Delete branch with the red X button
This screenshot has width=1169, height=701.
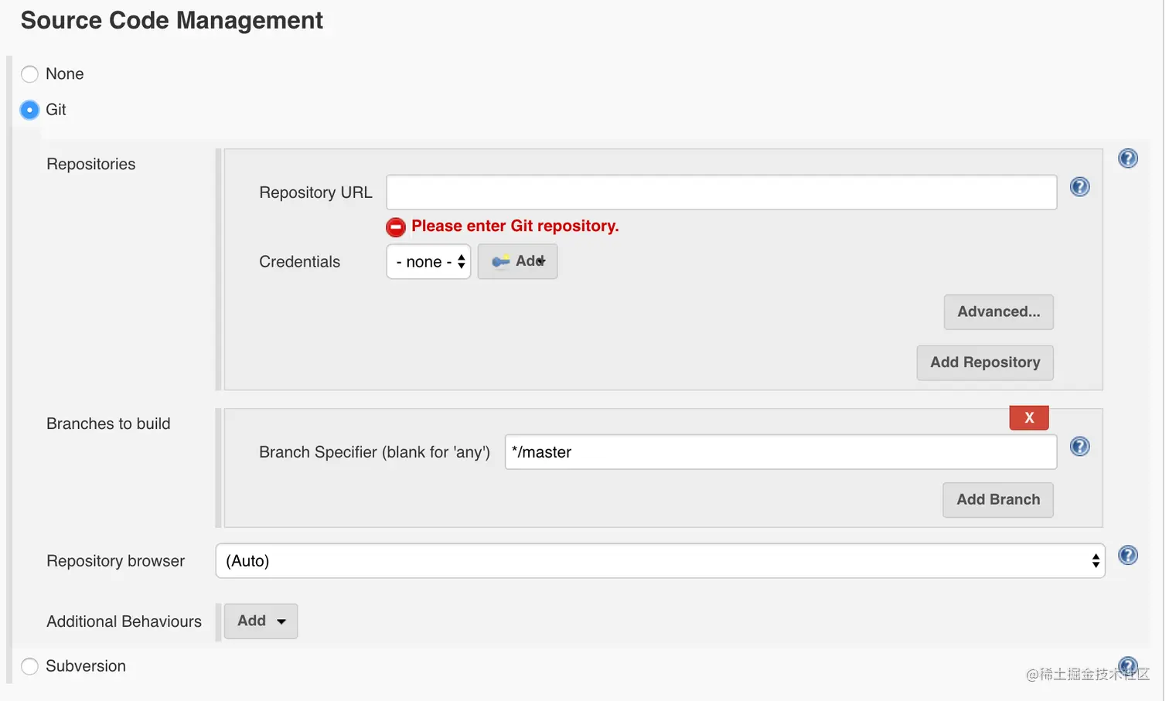click(1029, 417)
